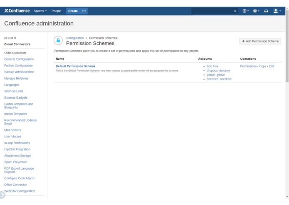
Task: Open the onedrive: onedrive account
Action: (219, 79)
